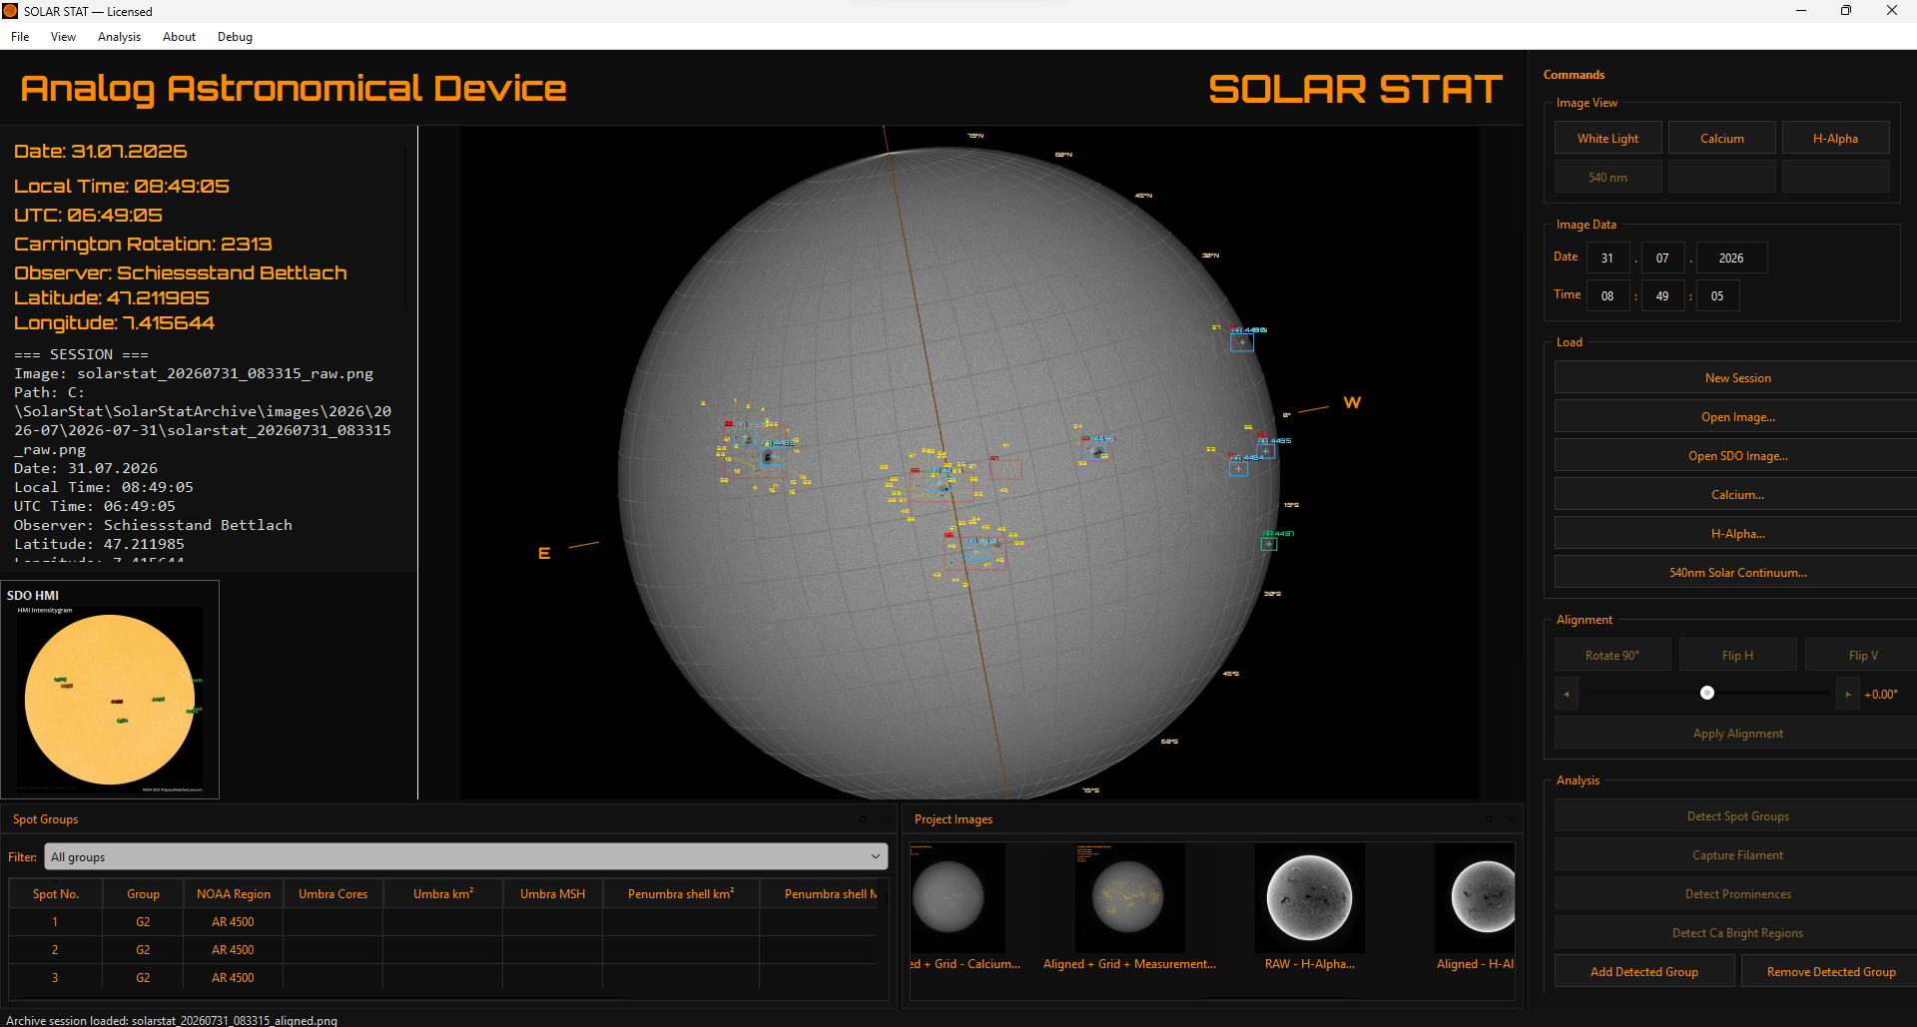1917x1027 pixels.
Task: Click the alignment rotation slider handle
Action: pyautogui.click(x=1707, y=693)
